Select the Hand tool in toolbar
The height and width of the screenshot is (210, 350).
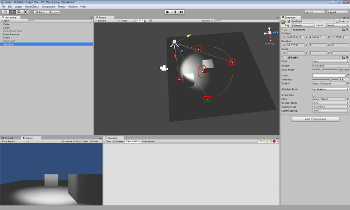[x=5, y=12]
